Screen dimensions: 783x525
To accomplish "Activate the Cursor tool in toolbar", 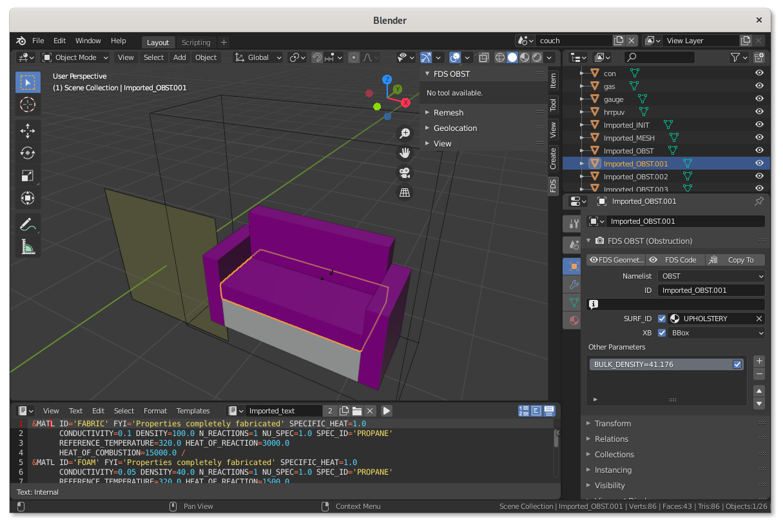I will (x=28, y=104).
